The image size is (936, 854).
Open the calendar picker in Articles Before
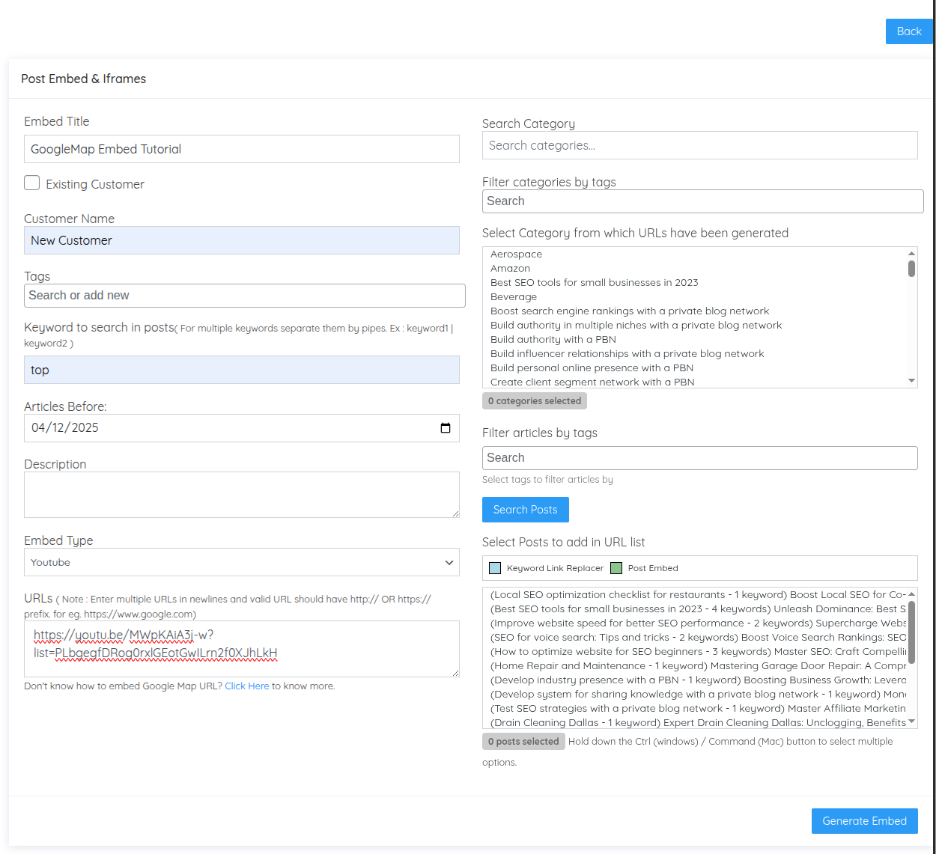tap(446, 428)
